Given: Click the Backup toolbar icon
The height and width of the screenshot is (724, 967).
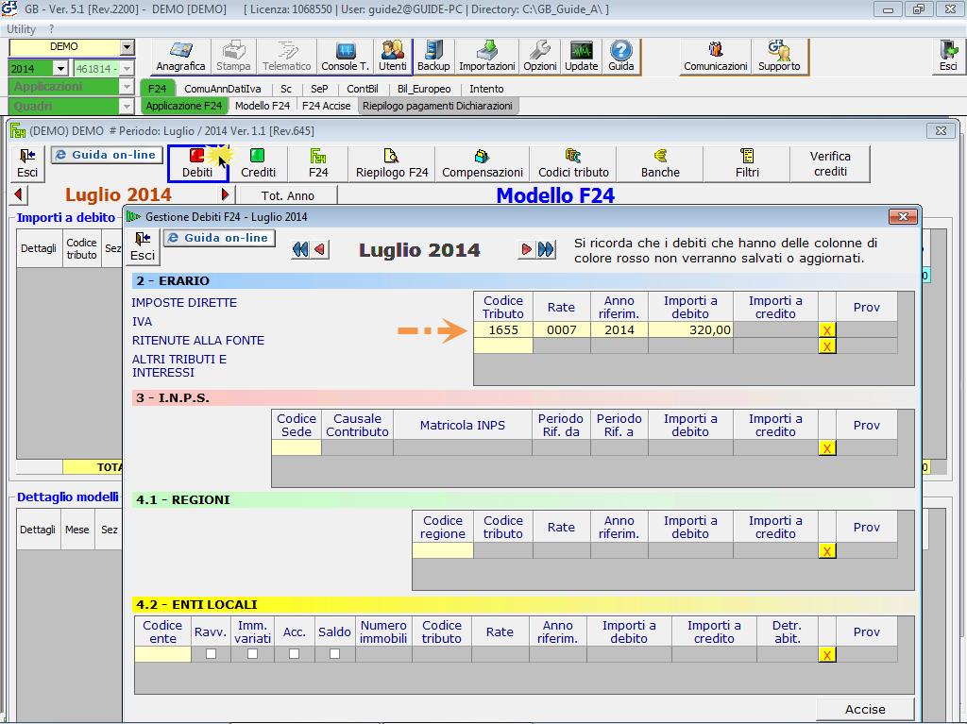Looking at the screenshot, I should (x=433, y=57).
